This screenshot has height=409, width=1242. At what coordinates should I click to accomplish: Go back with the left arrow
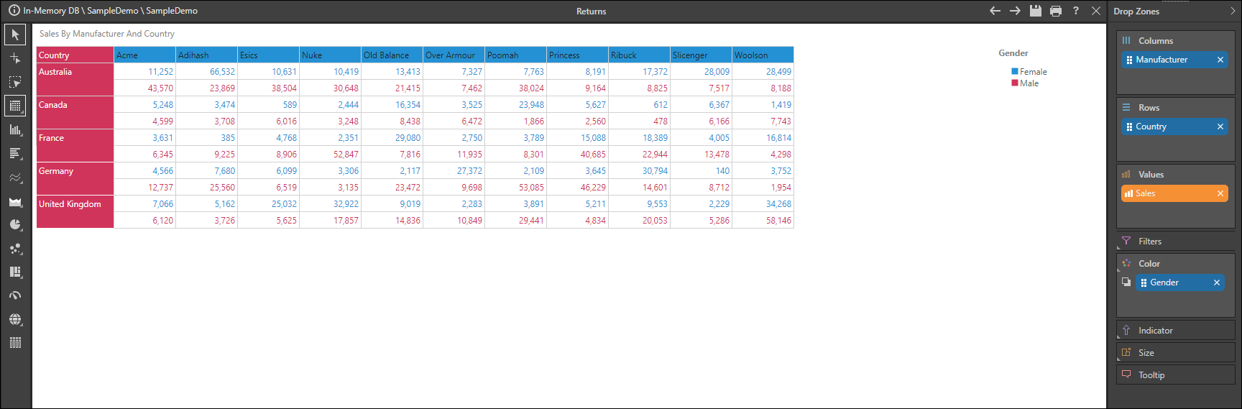point(995,11)
